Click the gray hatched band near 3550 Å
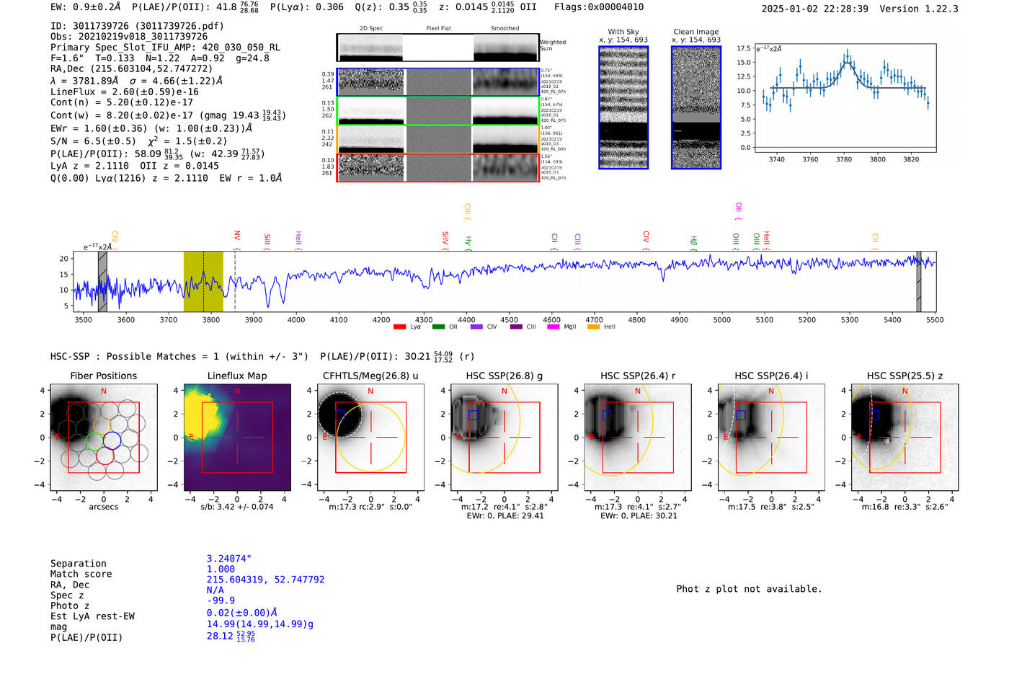The height and width of the screenshot is (687, 1009). [102, 281]
